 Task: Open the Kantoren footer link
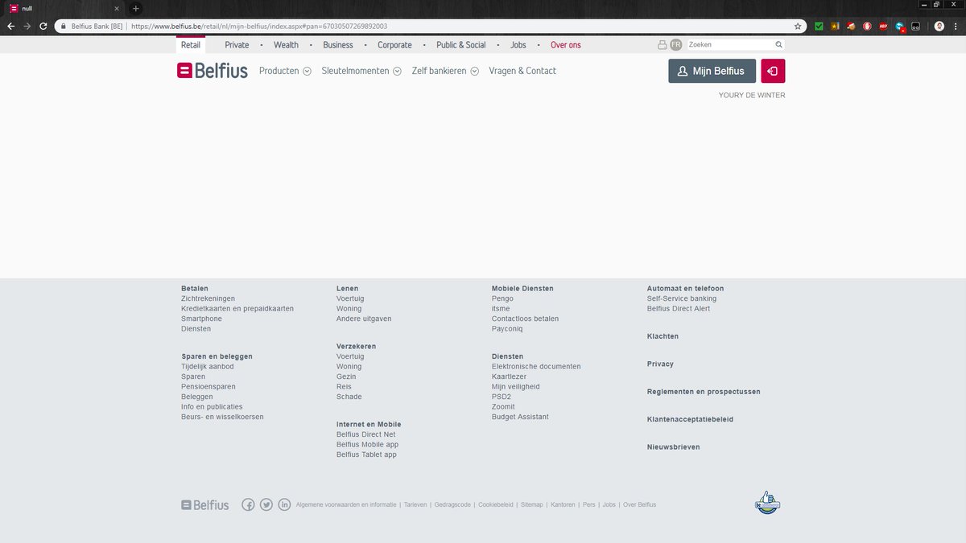(x=563, y=505)
